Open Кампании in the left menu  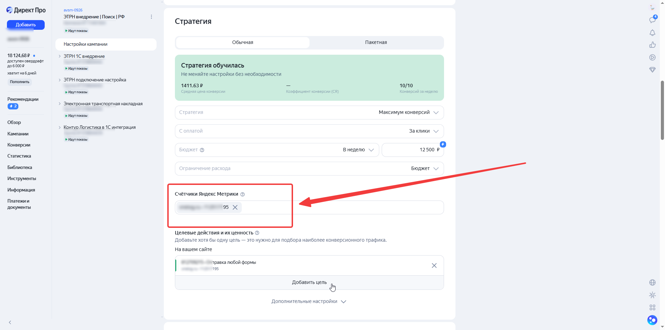[x=18, y=134]
